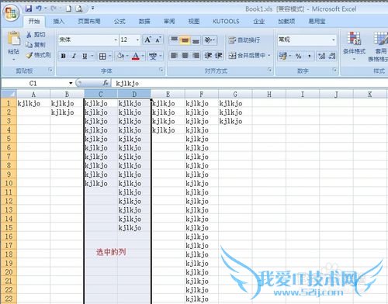Merge and center cells (合并后居中)

[x=248, y=55]
